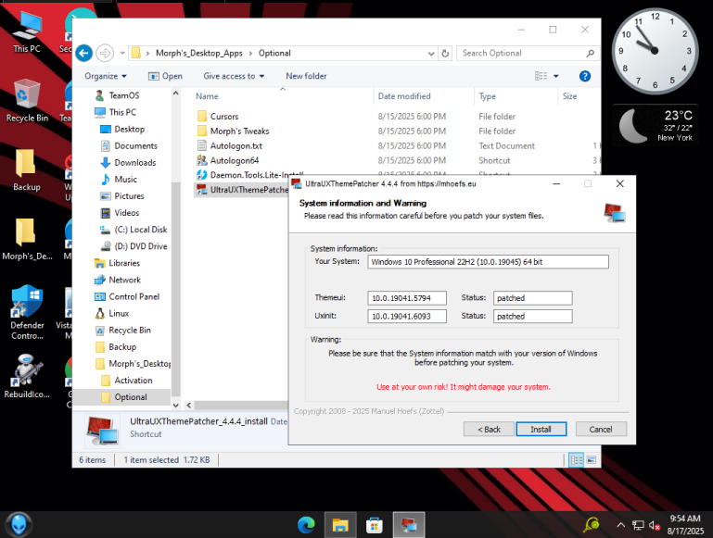The image size is (713, 538).
Task: Open Give access to dropdown
Action: click(234, 76)
